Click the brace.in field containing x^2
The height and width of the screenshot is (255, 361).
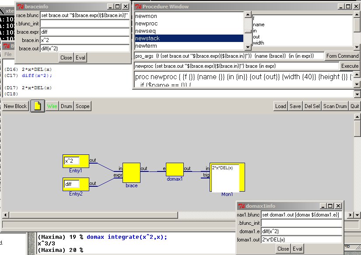85,40
